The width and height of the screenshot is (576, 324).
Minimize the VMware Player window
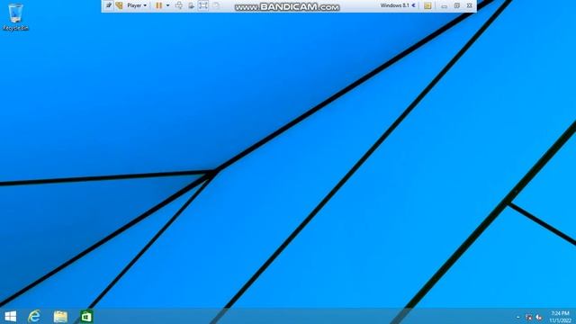444,6
